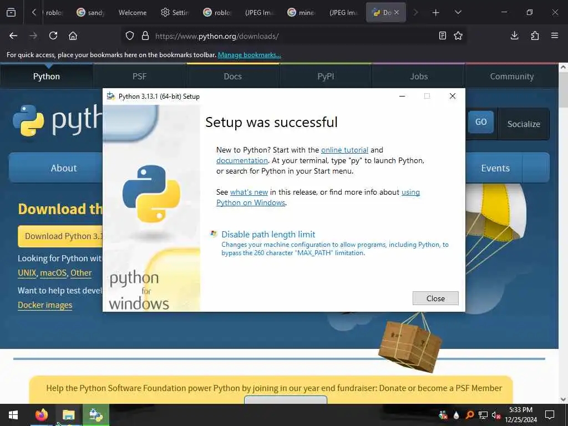Toggle reader view in the address bar

[442, 36]
